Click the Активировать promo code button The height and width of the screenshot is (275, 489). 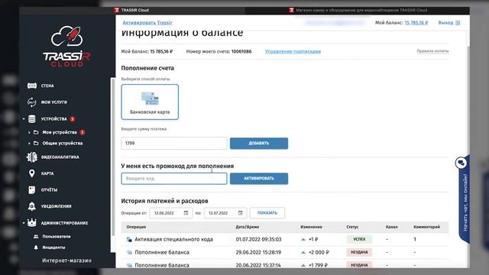click(x=259, y=179)
